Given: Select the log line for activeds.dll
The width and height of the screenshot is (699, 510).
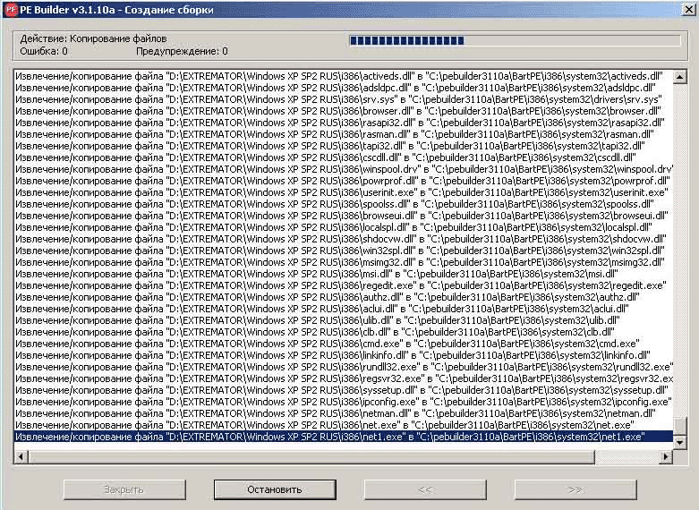Looking at the screenshot, I should click(344, 76).
